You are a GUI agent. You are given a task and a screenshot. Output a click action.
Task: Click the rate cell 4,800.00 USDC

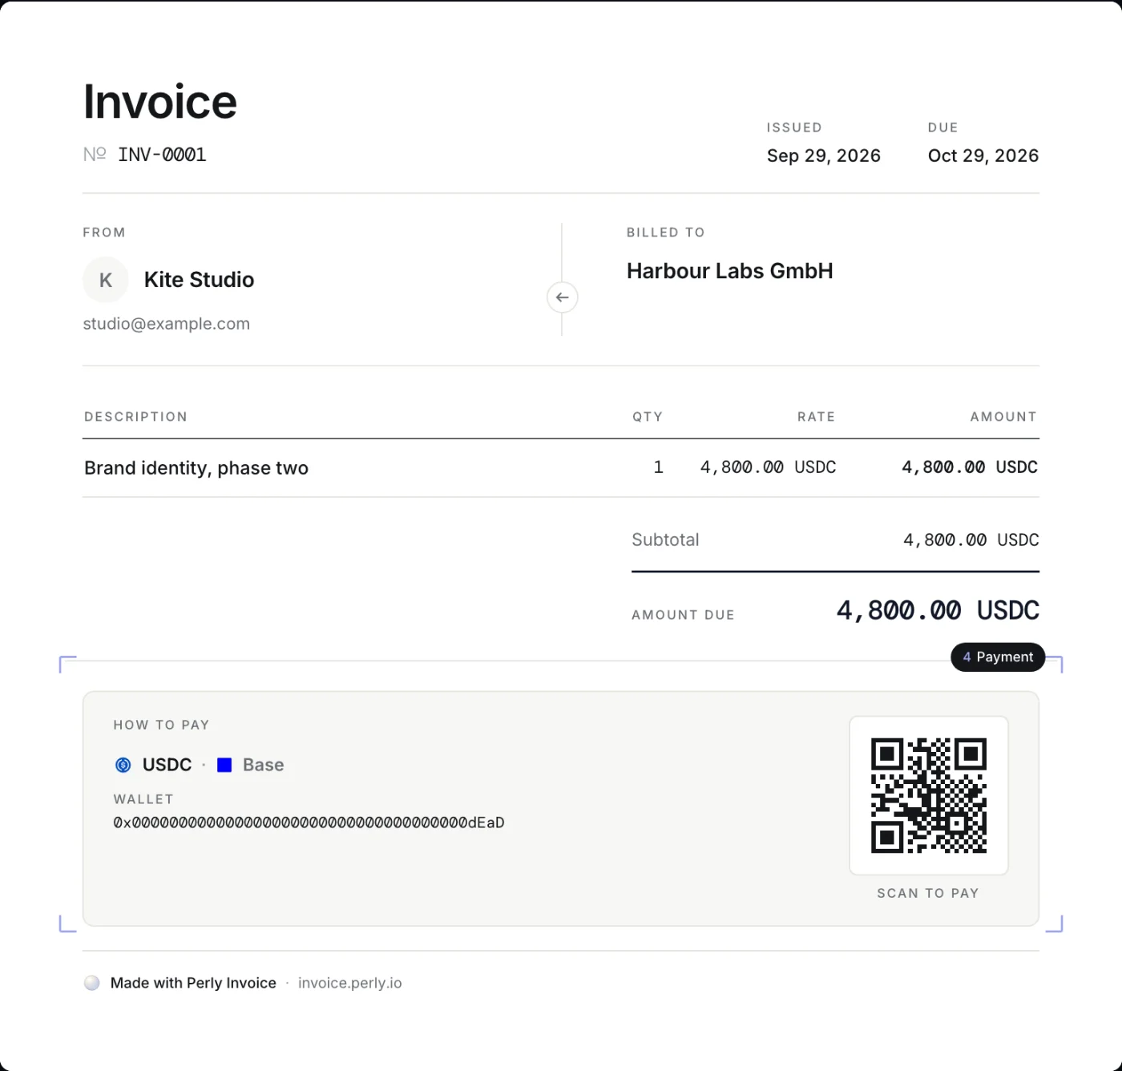(768, 467)
